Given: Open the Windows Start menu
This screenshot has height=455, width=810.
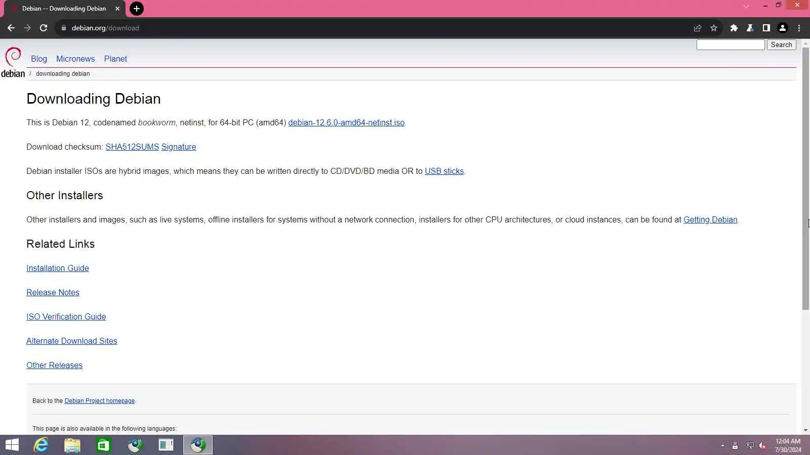Looking at the screenshot, I should [12, 445].
